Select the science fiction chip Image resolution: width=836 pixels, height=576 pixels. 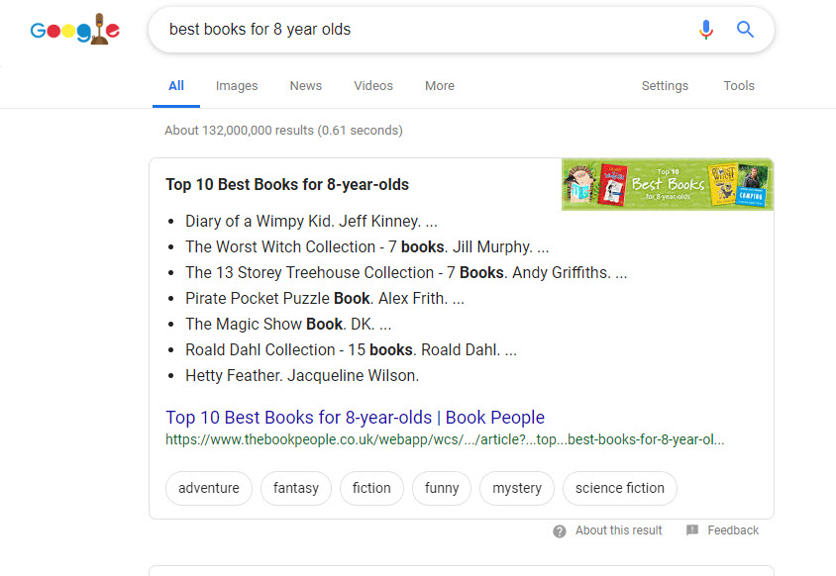(620, 488)
